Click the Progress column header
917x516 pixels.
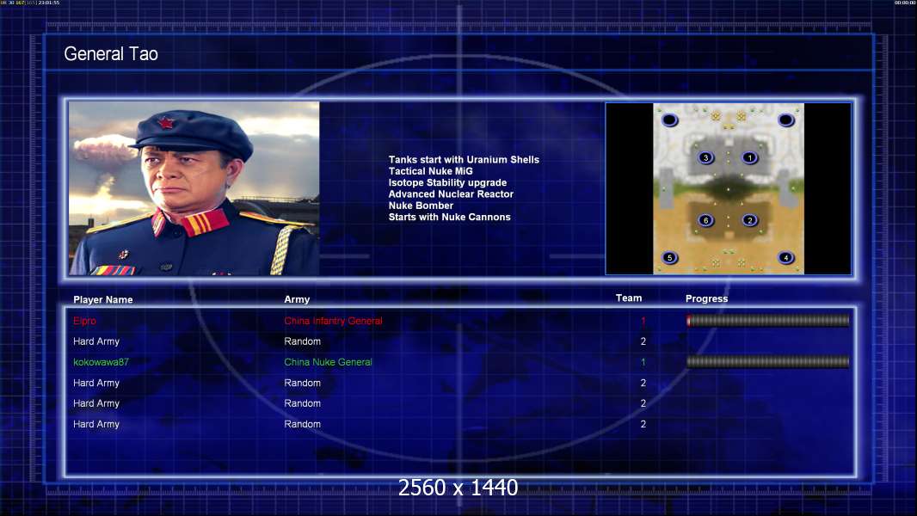(x=706, y=298)
